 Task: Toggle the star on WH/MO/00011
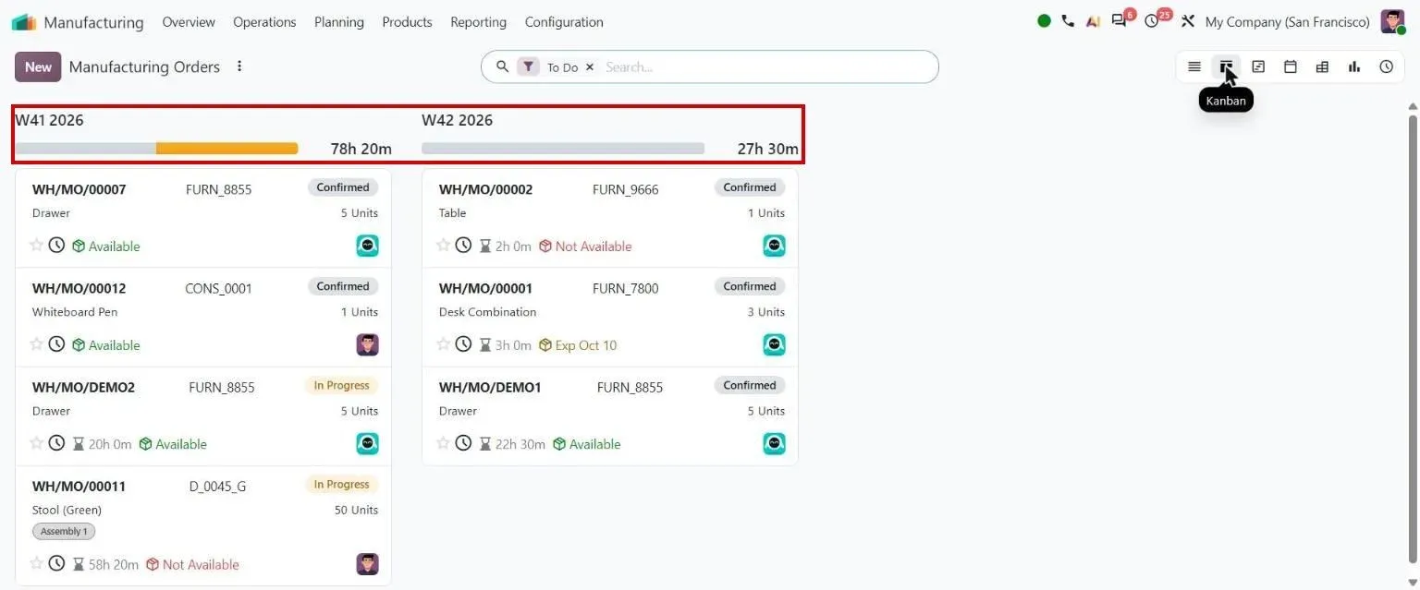[37, 563]
